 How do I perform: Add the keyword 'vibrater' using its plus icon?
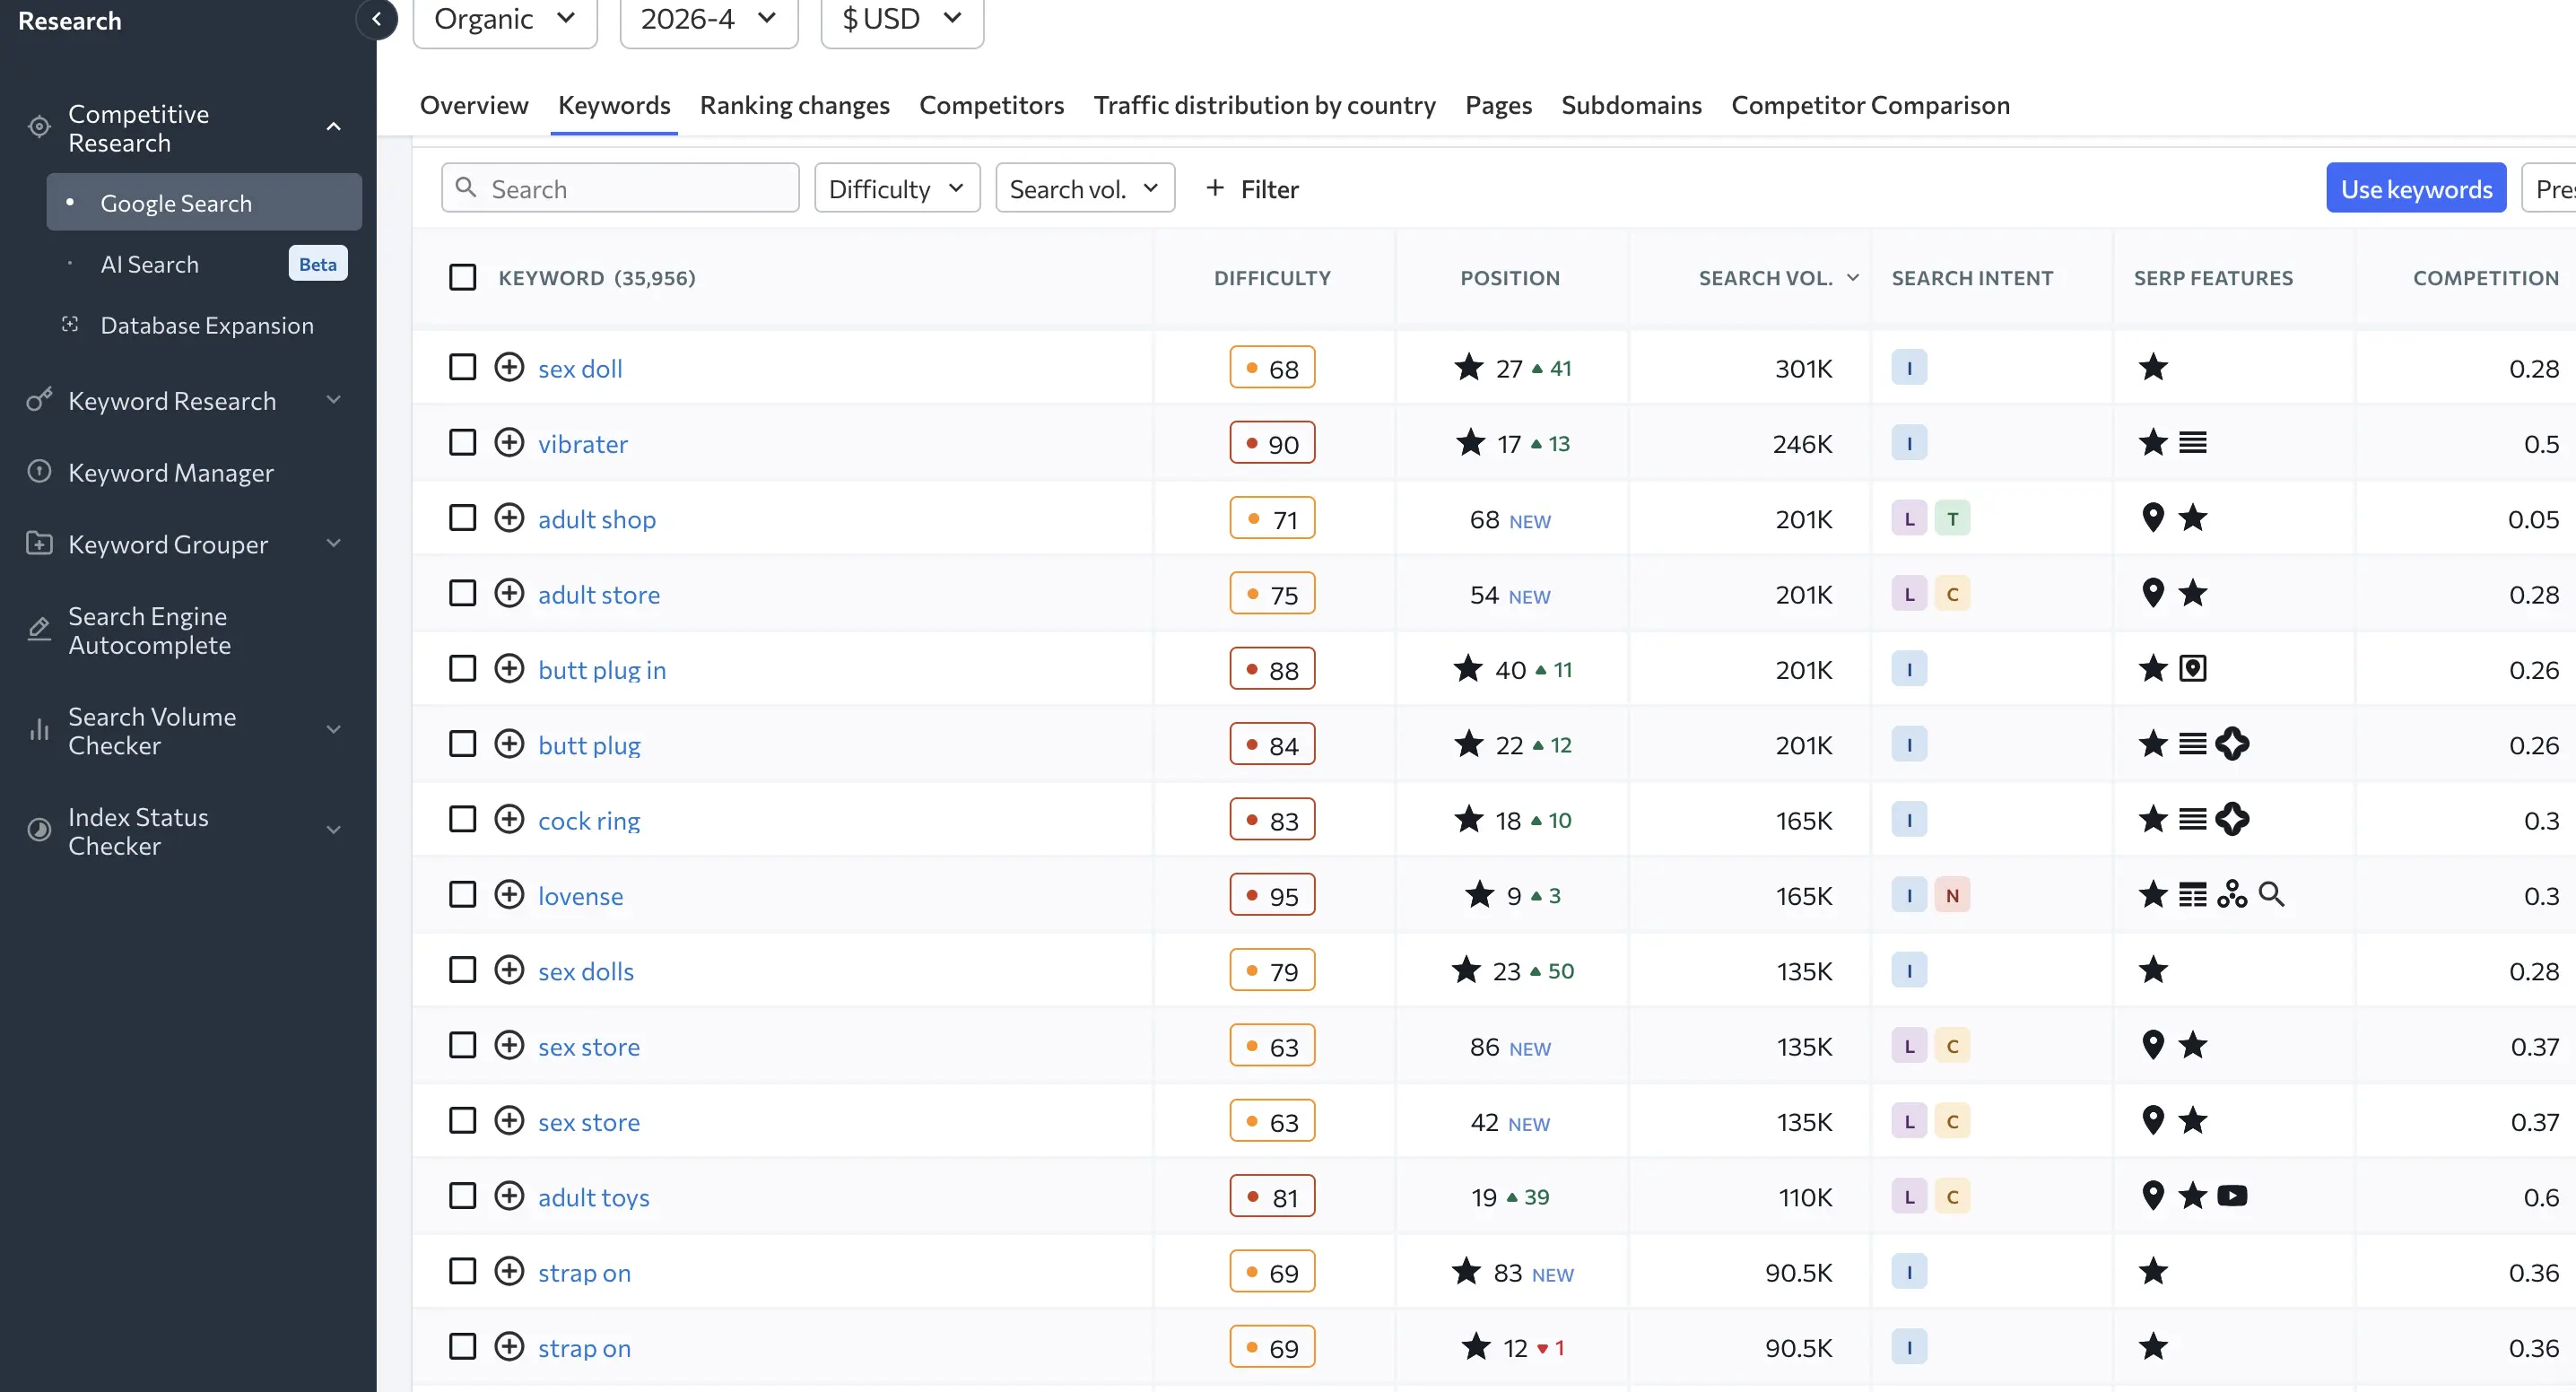pyautogui.click(x=509, y=442)
